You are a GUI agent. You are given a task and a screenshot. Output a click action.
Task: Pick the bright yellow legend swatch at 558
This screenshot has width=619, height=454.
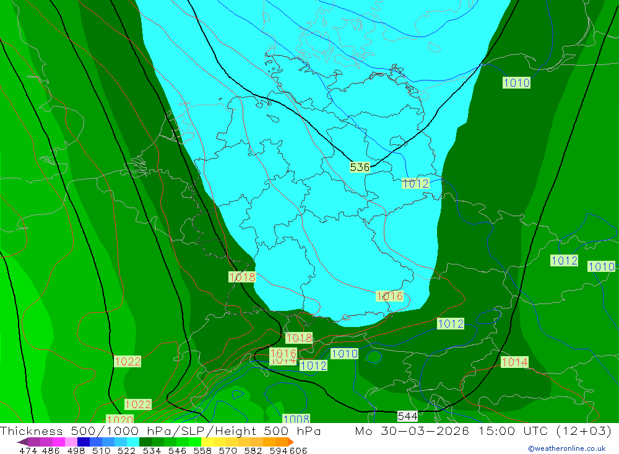pyautogui.click(x=207, y=442)
